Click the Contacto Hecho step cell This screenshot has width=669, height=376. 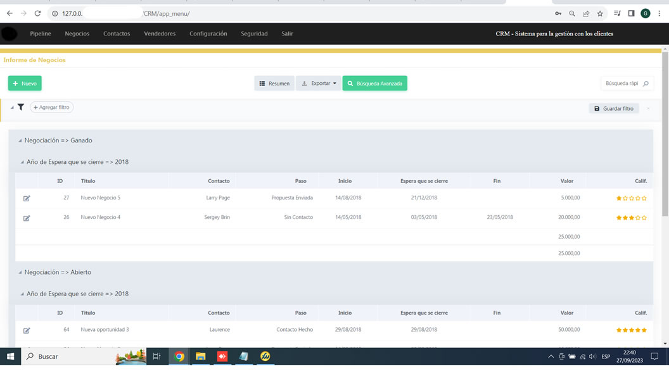[295, 330]
